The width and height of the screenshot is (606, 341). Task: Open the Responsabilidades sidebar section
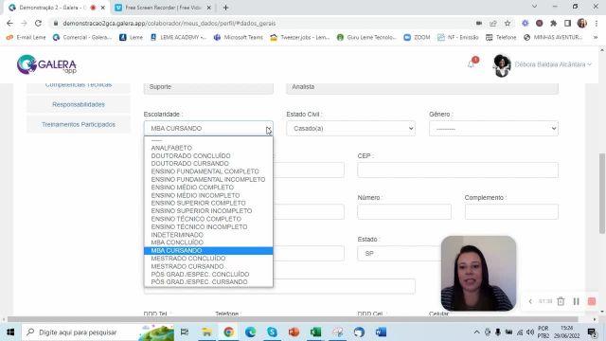79,104
